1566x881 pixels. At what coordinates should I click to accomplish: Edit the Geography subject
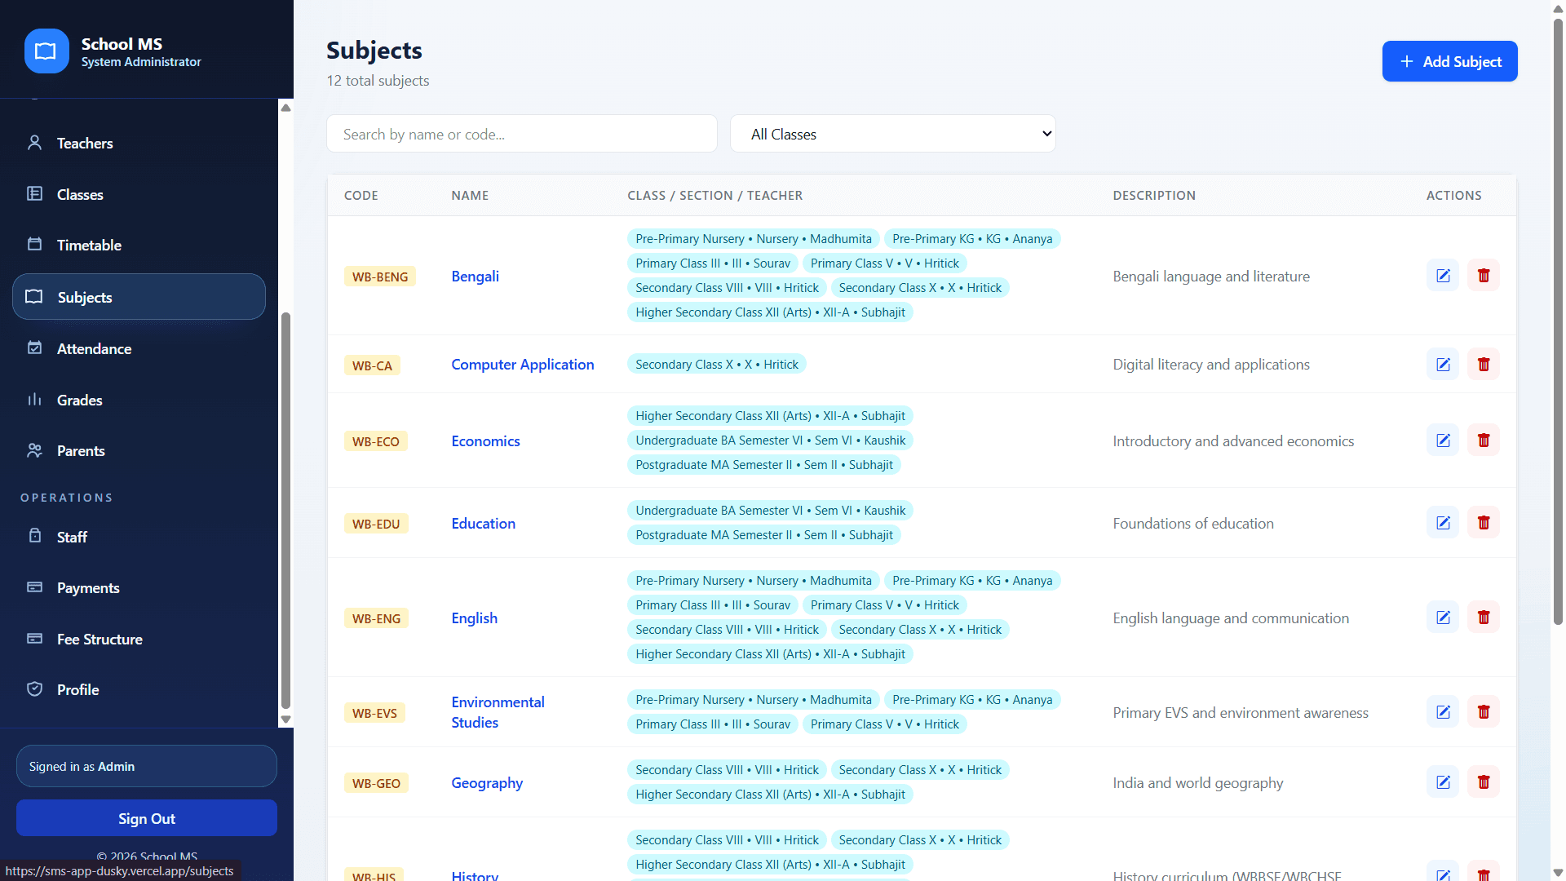click(x=1443, y=782)
